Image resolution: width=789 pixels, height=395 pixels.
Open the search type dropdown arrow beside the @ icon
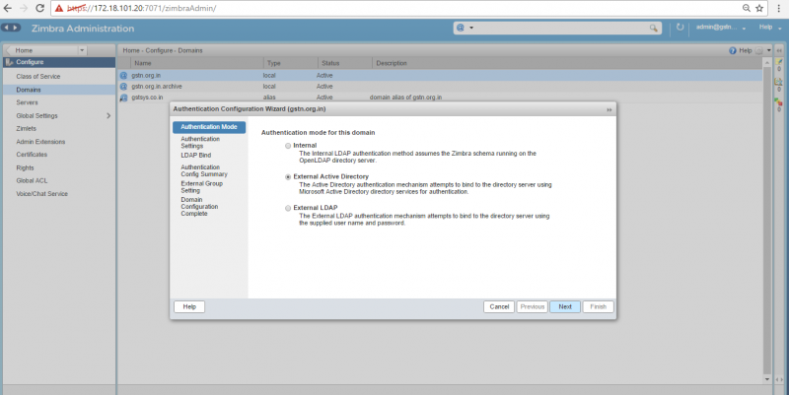pos(471,28)
